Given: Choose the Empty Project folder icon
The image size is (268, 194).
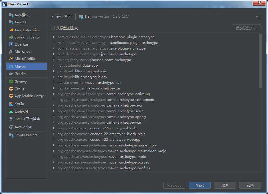Looking at the screenshot, I should (11, 135).
